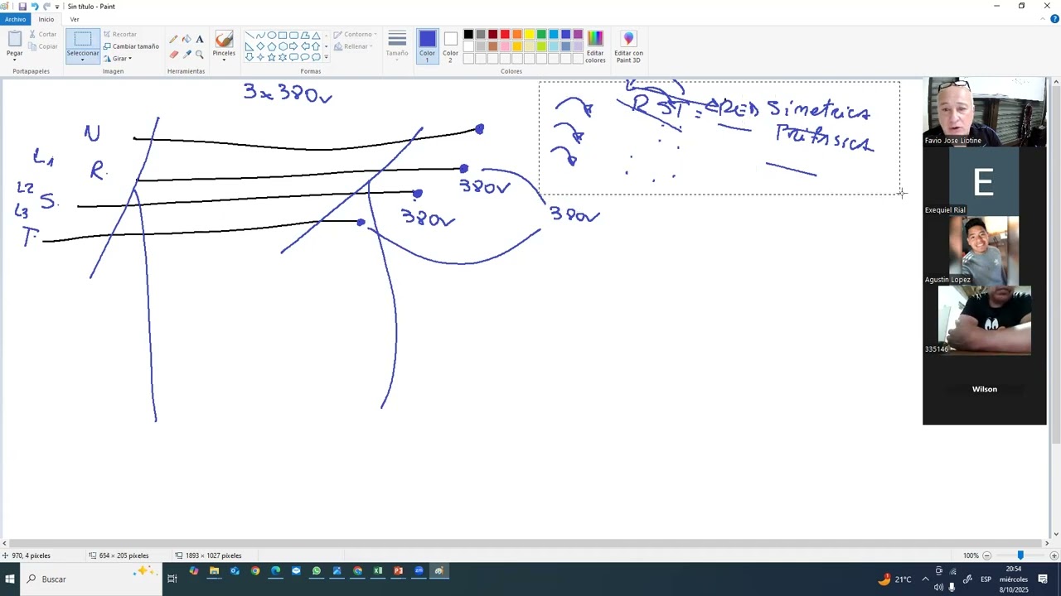Image resolution: width=1061 pixels, height=596 pixels.
Task: Click the Save icon in title bar
Action: click(22, 6)
